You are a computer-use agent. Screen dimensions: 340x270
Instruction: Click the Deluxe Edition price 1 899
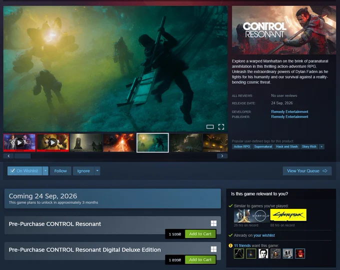pos(175,260)
